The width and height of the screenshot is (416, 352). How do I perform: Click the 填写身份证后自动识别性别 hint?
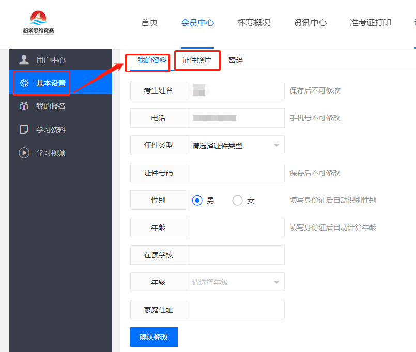pyautogui.click(x=333, y=200)
